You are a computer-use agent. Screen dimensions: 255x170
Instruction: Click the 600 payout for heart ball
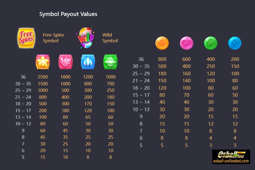pyautogui.click(x=186, y=59)
